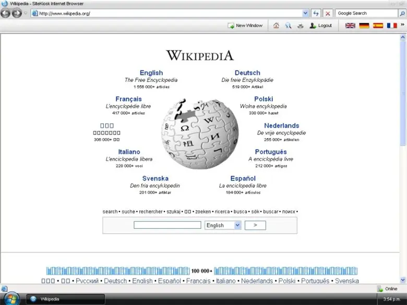Click Deutsch in the 100 000+ list
This screenshot has width=407, height=305.
115,281
